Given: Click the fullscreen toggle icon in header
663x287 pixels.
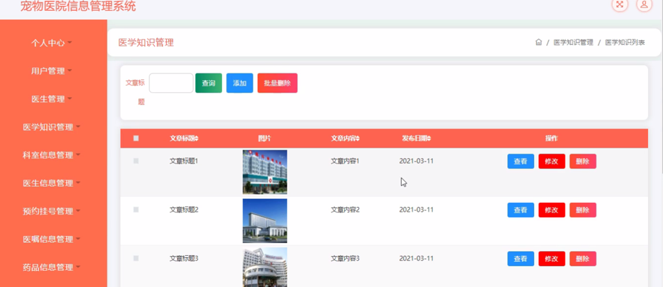Looking at the screenshot, I should click(x=620, y=5).
